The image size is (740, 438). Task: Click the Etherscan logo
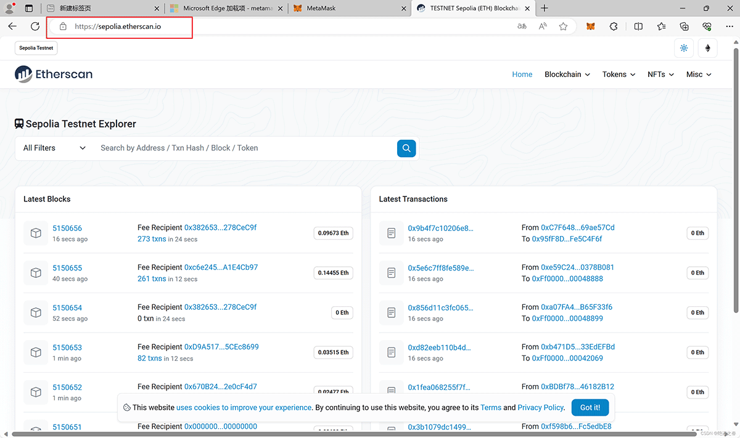(54, 74)
